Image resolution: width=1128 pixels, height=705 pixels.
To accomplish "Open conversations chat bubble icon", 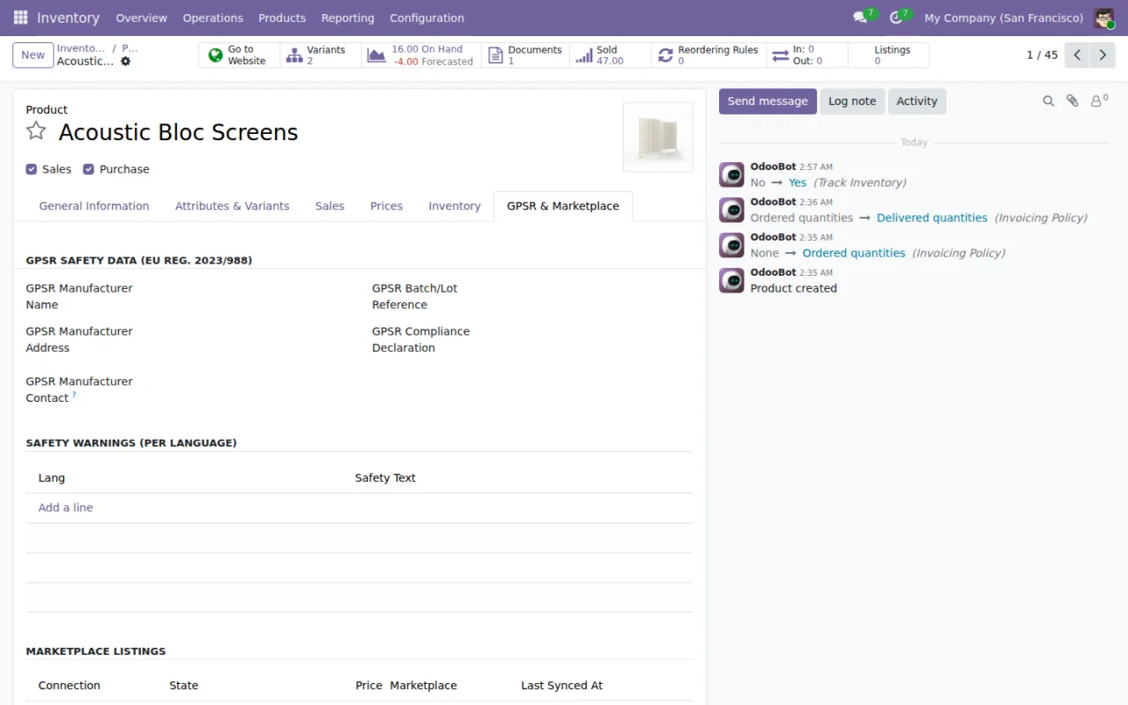I will 860,18.
